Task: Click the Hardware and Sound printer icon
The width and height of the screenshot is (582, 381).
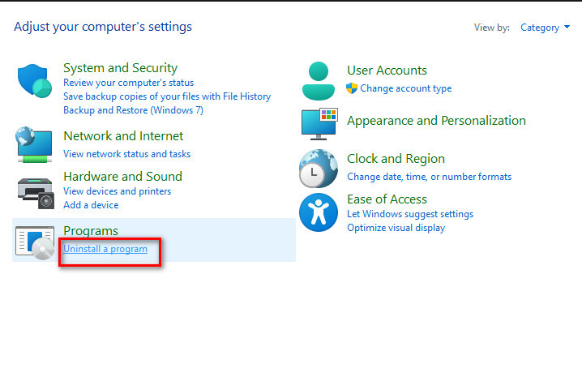Action: 36,193
